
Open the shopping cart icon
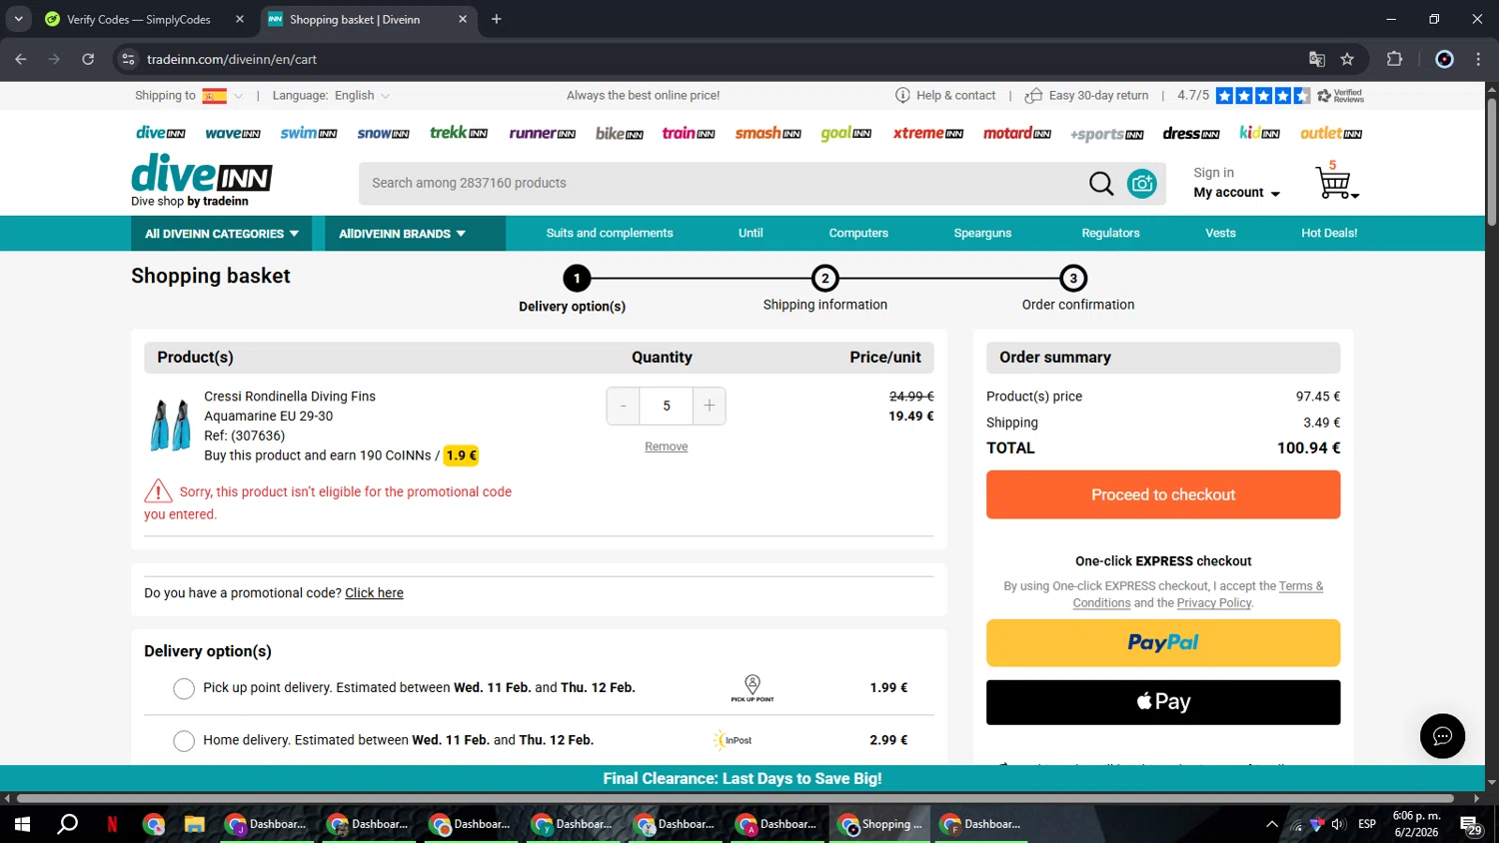1335,182
